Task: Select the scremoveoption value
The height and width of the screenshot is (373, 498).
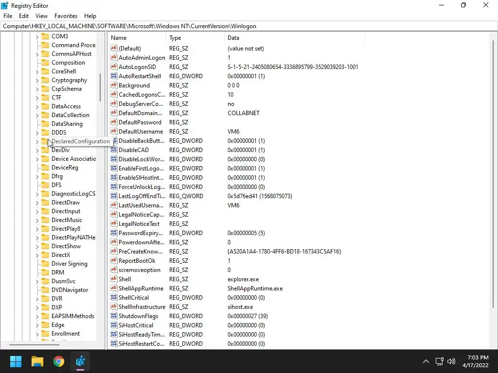Action: coord(140,270)
